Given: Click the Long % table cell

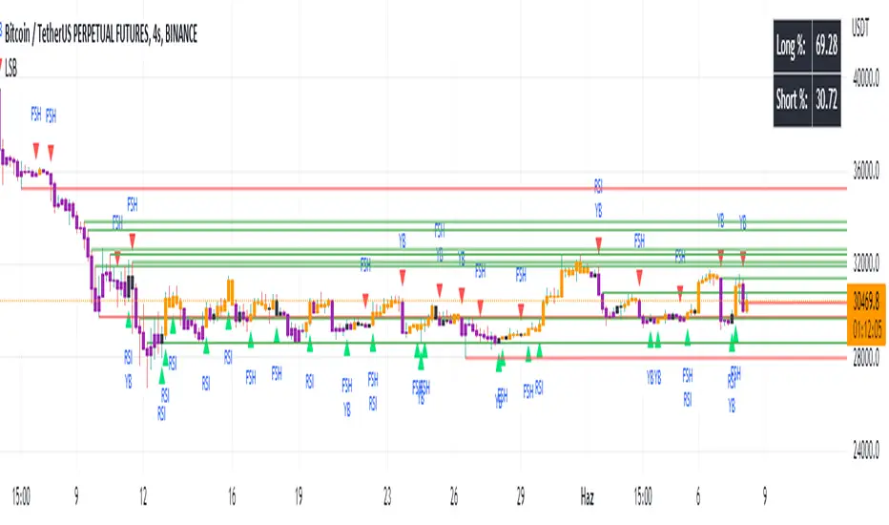Looking at the screenshot, I should 792,46.
